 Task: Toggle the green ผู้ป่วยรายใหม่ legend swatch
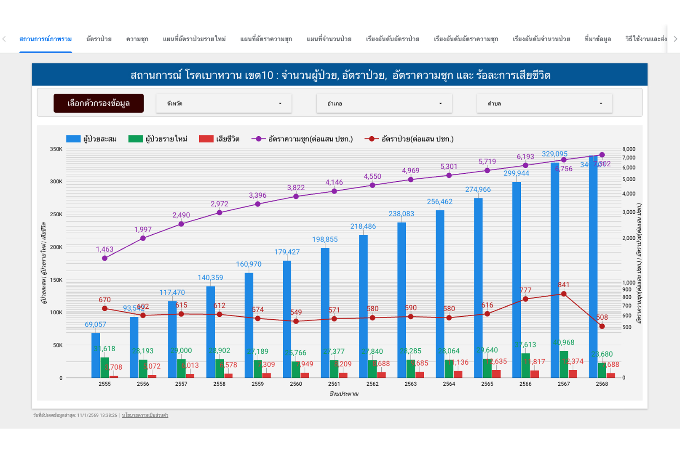coord(135,139)
